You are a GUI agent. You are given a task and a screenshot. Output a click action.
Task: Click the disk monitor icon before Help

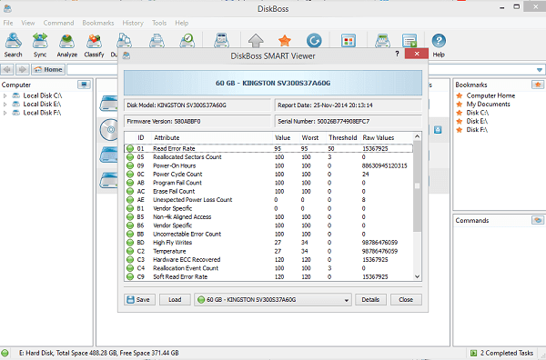tap(382, 40)
